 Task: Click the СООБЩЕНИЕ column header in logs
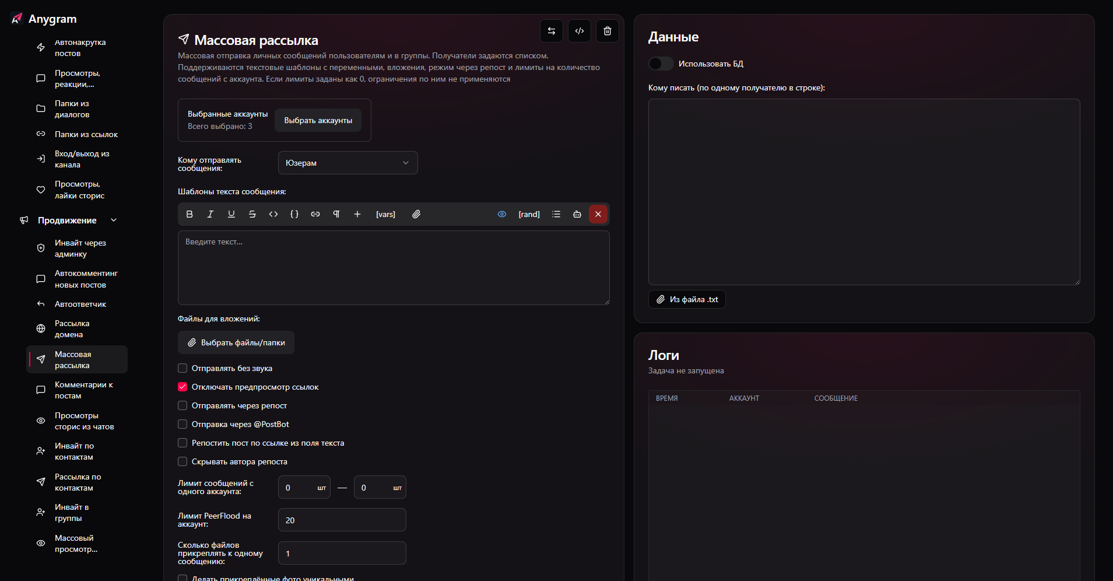point(836,398)
